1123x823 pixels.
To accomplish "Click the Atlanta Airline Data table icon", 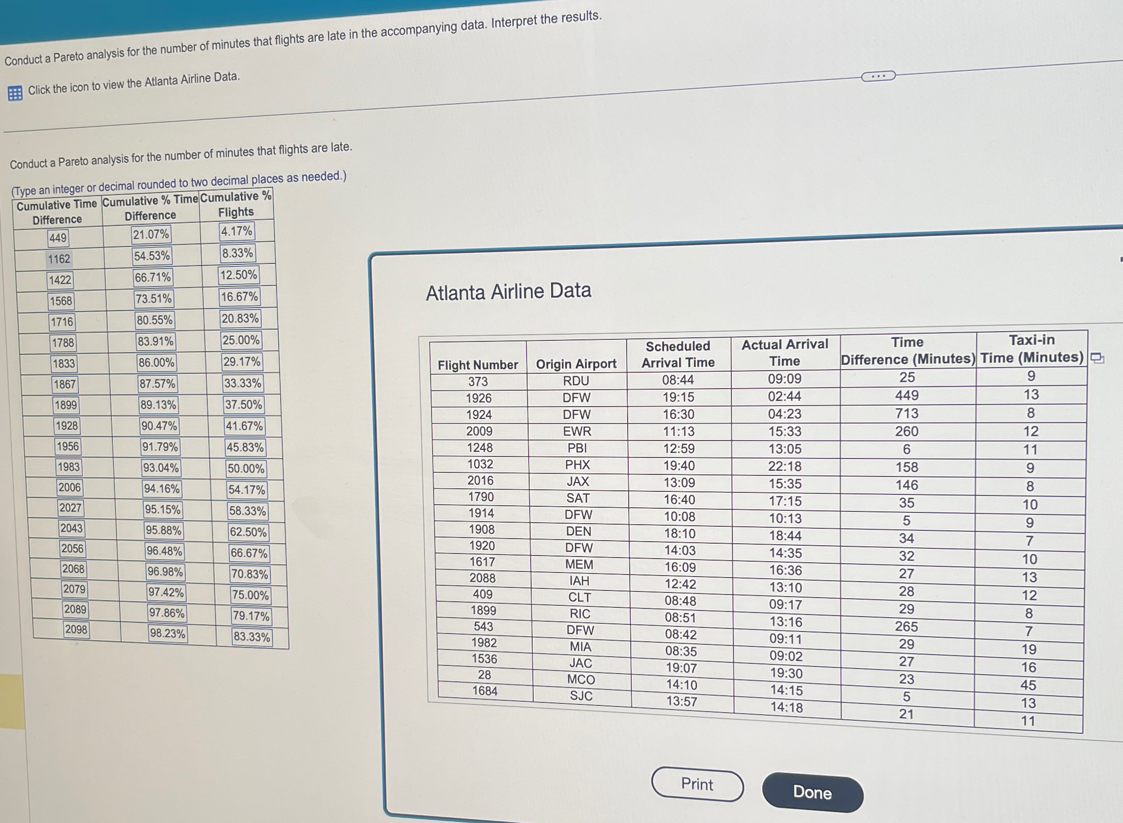I will click(x=15, y=93).
